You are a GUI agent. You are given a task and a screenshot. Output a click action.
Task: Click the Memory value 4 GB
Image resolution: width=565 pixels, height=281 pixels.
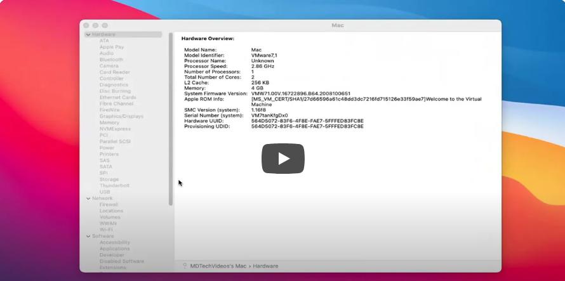pos(257,88)
